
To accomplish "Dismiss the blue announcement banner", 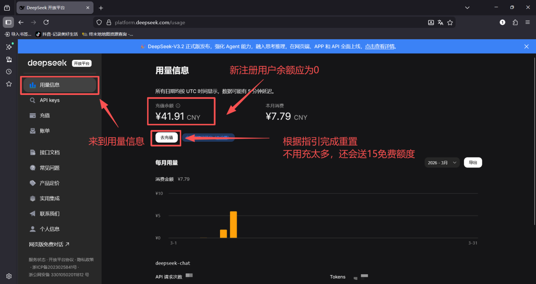I will tap(527, 46).
